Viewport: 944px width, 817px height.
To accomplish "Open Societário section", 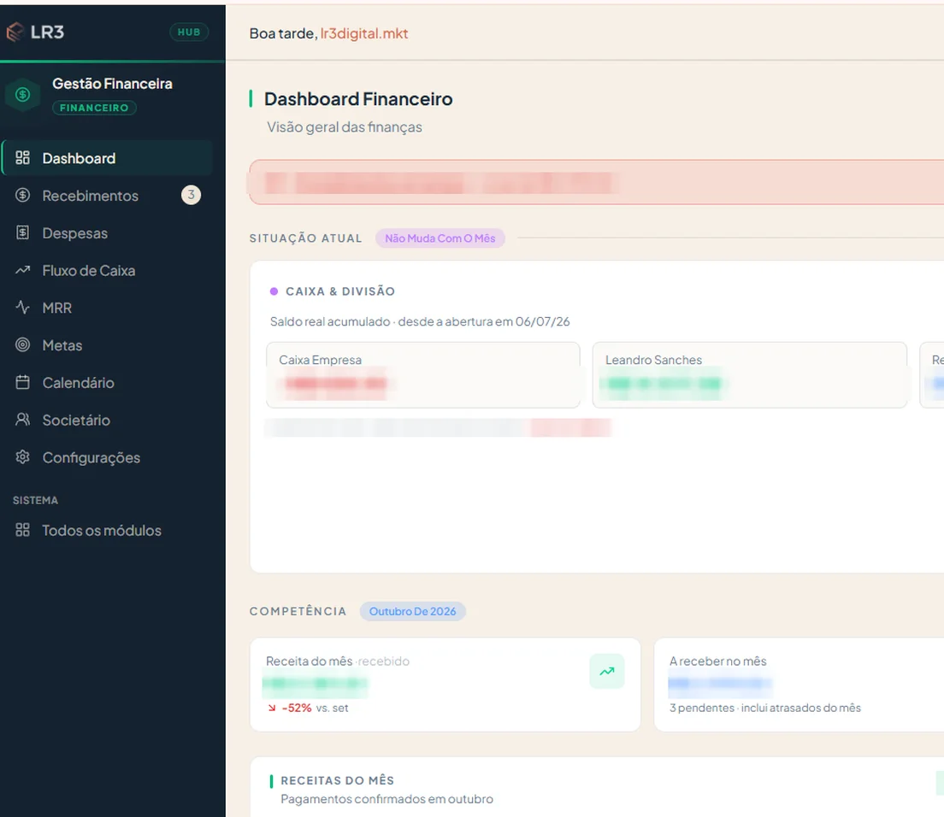I will (x=108, y=420).
